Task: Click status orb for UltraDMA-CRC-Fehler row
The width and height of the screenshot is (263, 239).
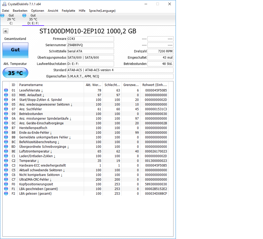Action: pyautogui.click(x=6, y=179)
